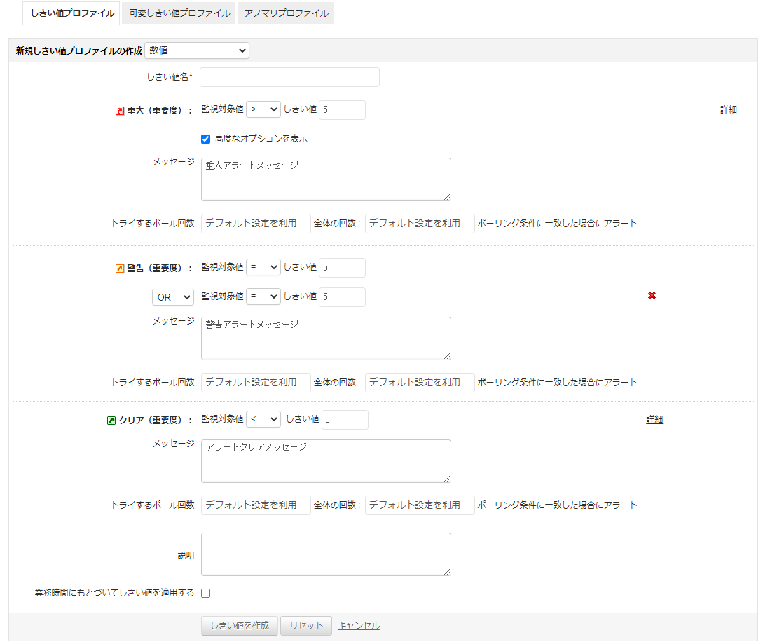Click the green clear severity icon
The width and height of the screenshot is (763, 642).
[x=111, y=421]
